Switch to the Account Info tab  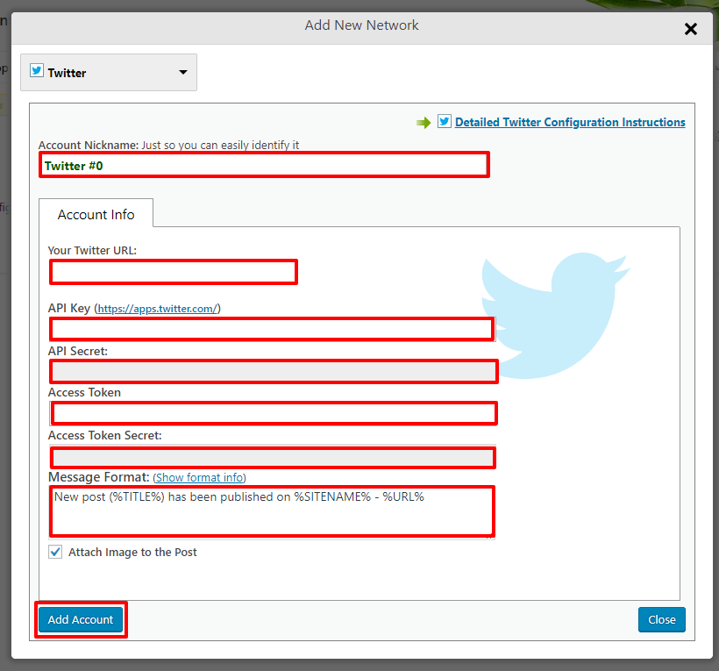click(96, 214)
